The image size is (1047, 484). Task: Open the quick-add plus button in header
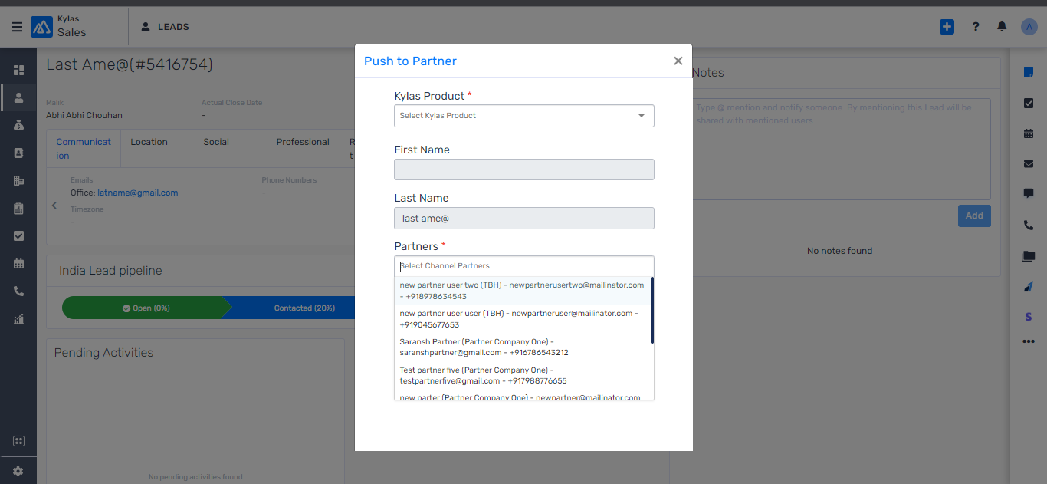947,26
